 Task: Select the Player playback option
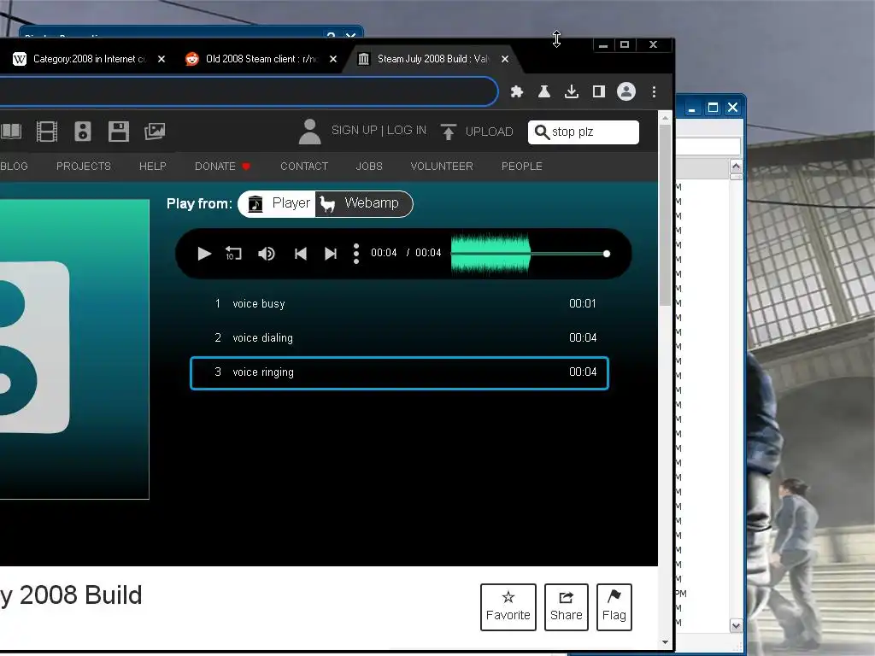(278, 203)
